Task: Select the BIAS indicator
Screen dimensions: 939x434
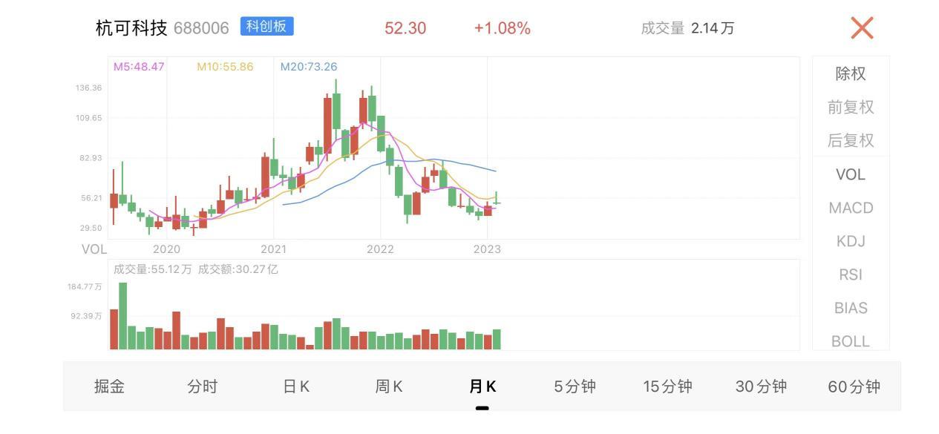Action: pos(851,308)
